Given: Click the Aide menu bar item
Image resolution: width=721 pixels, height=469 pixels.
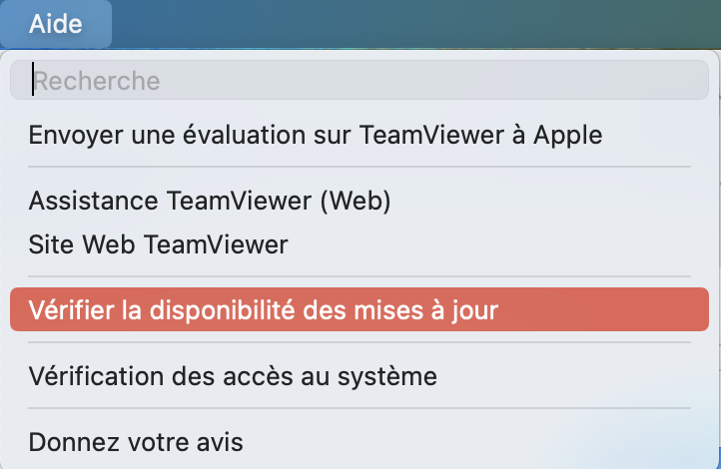Looking at the screenshot, I should [56, 24].
